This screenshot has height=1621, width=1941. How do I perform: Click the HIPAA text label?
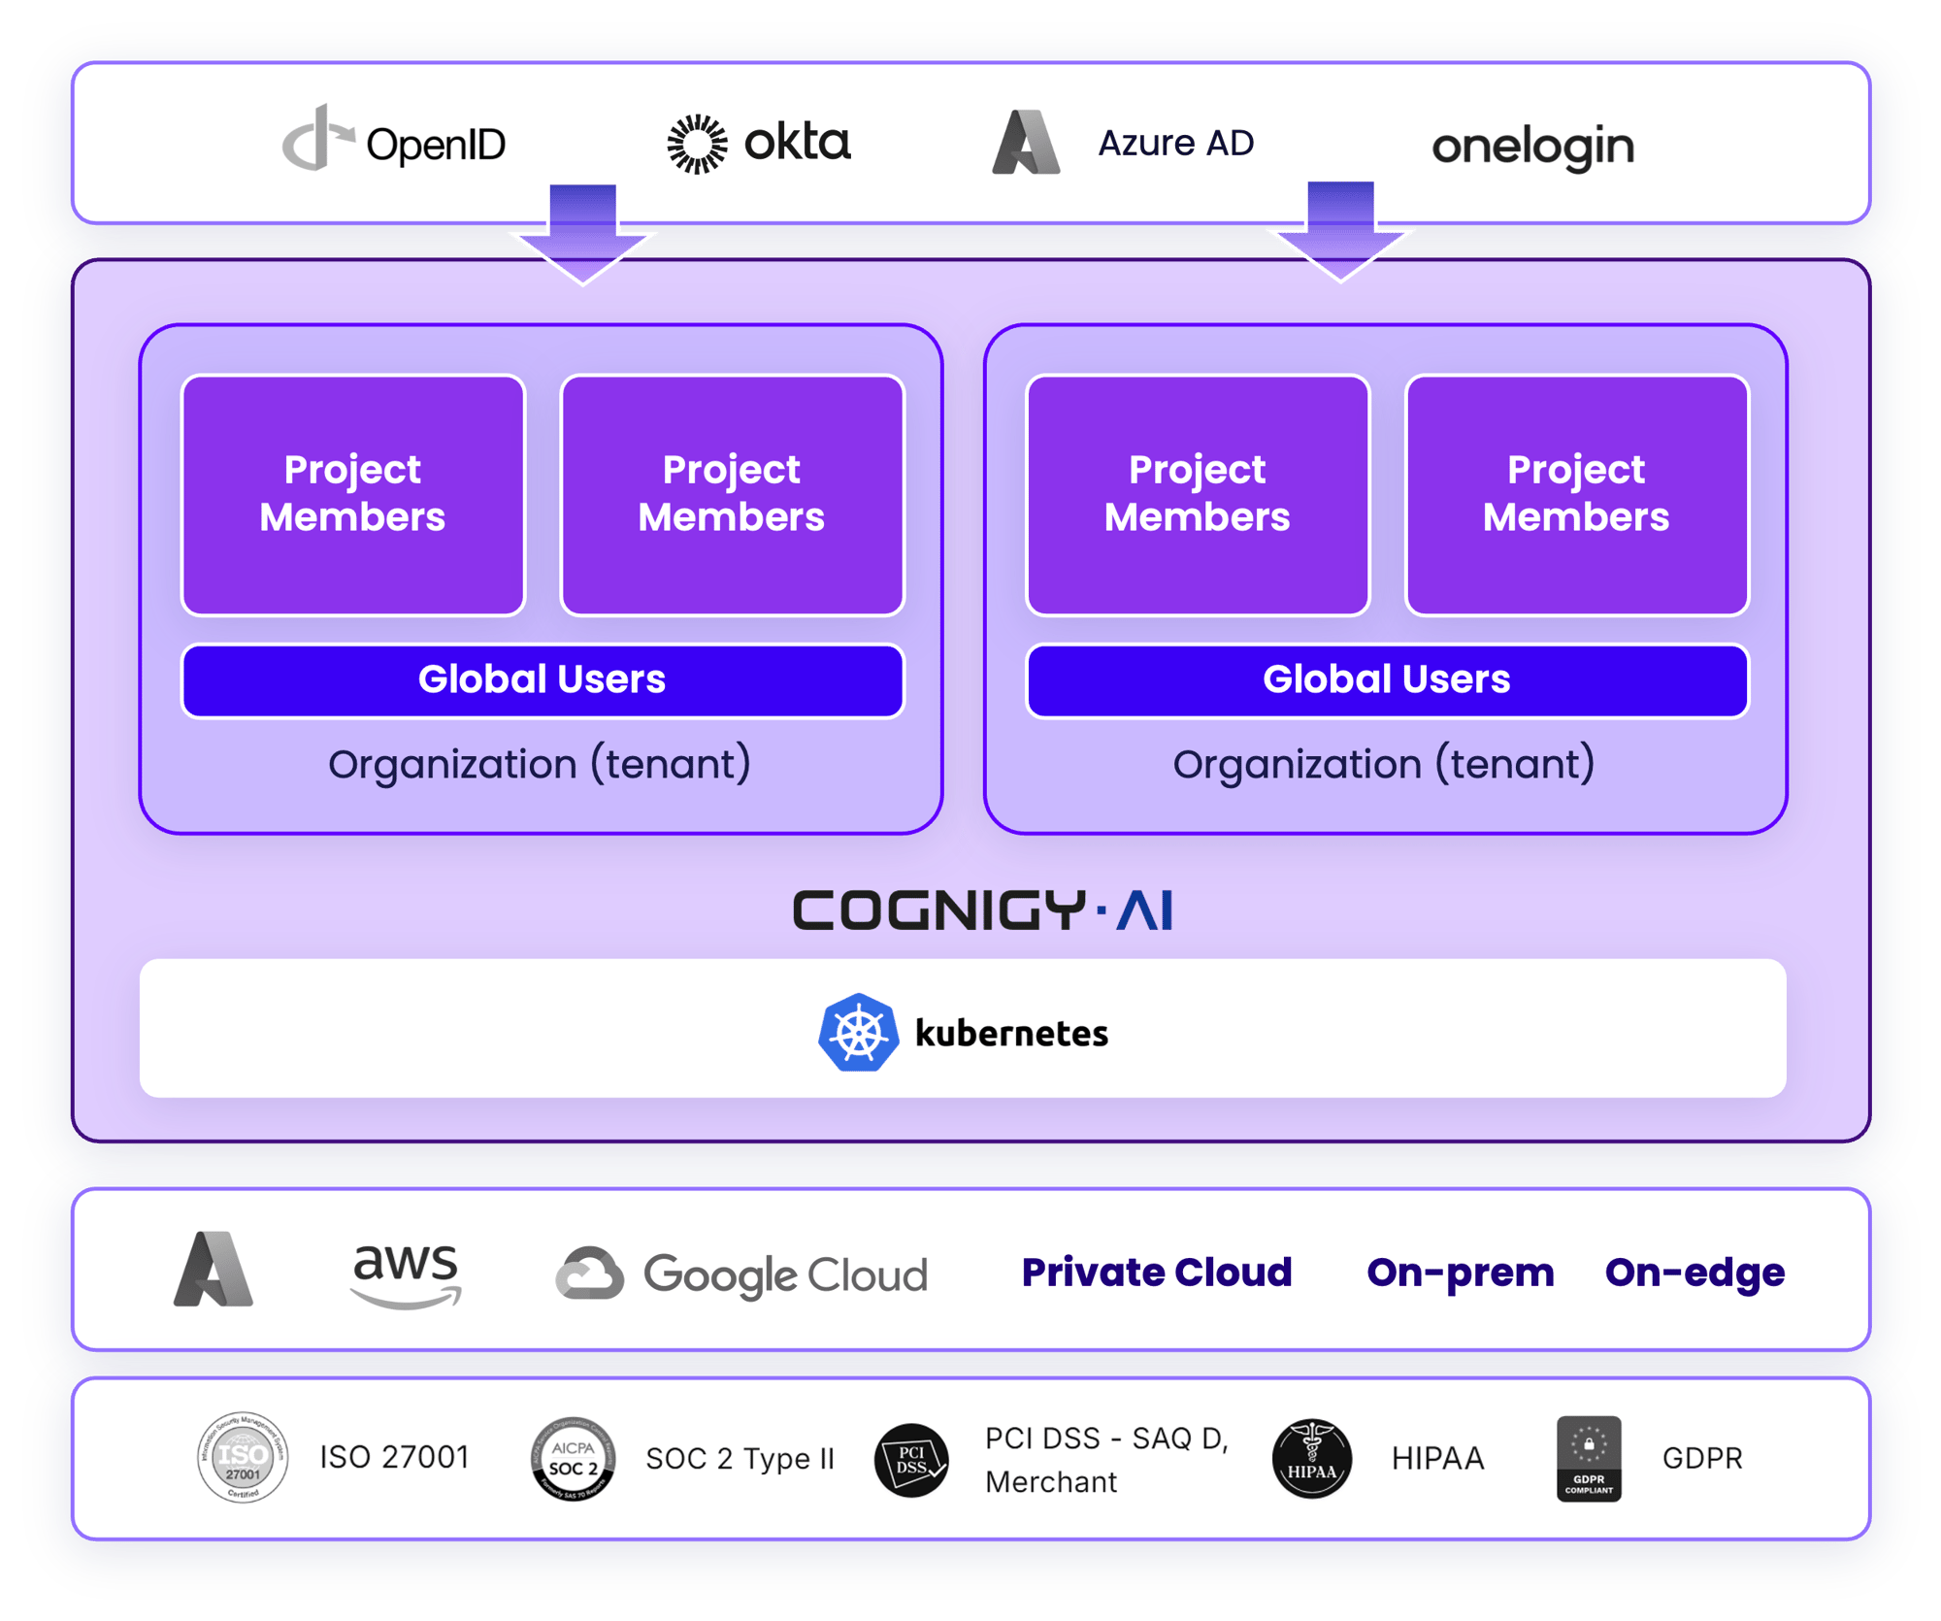coord(1438,1458)
